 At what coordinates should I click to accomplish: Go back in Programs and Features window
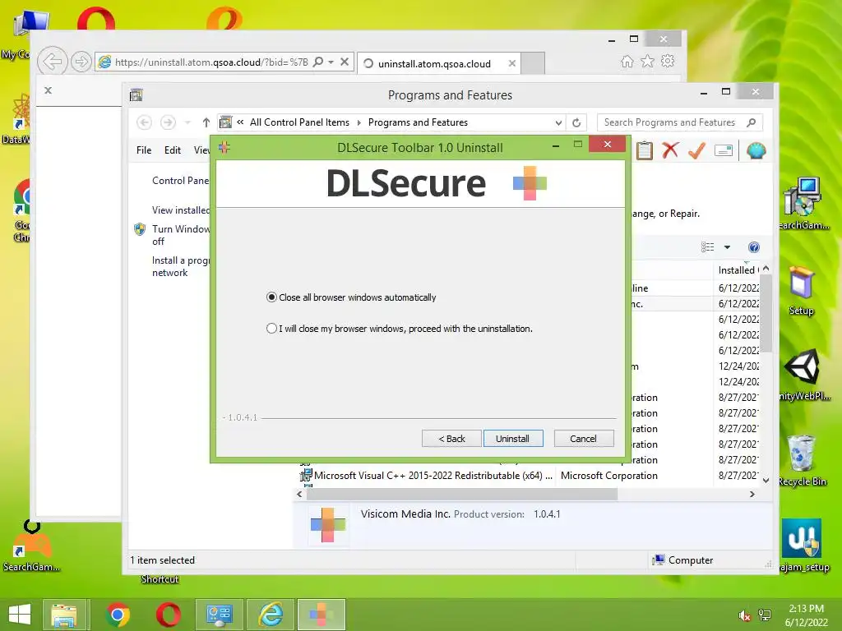(144, 122)
